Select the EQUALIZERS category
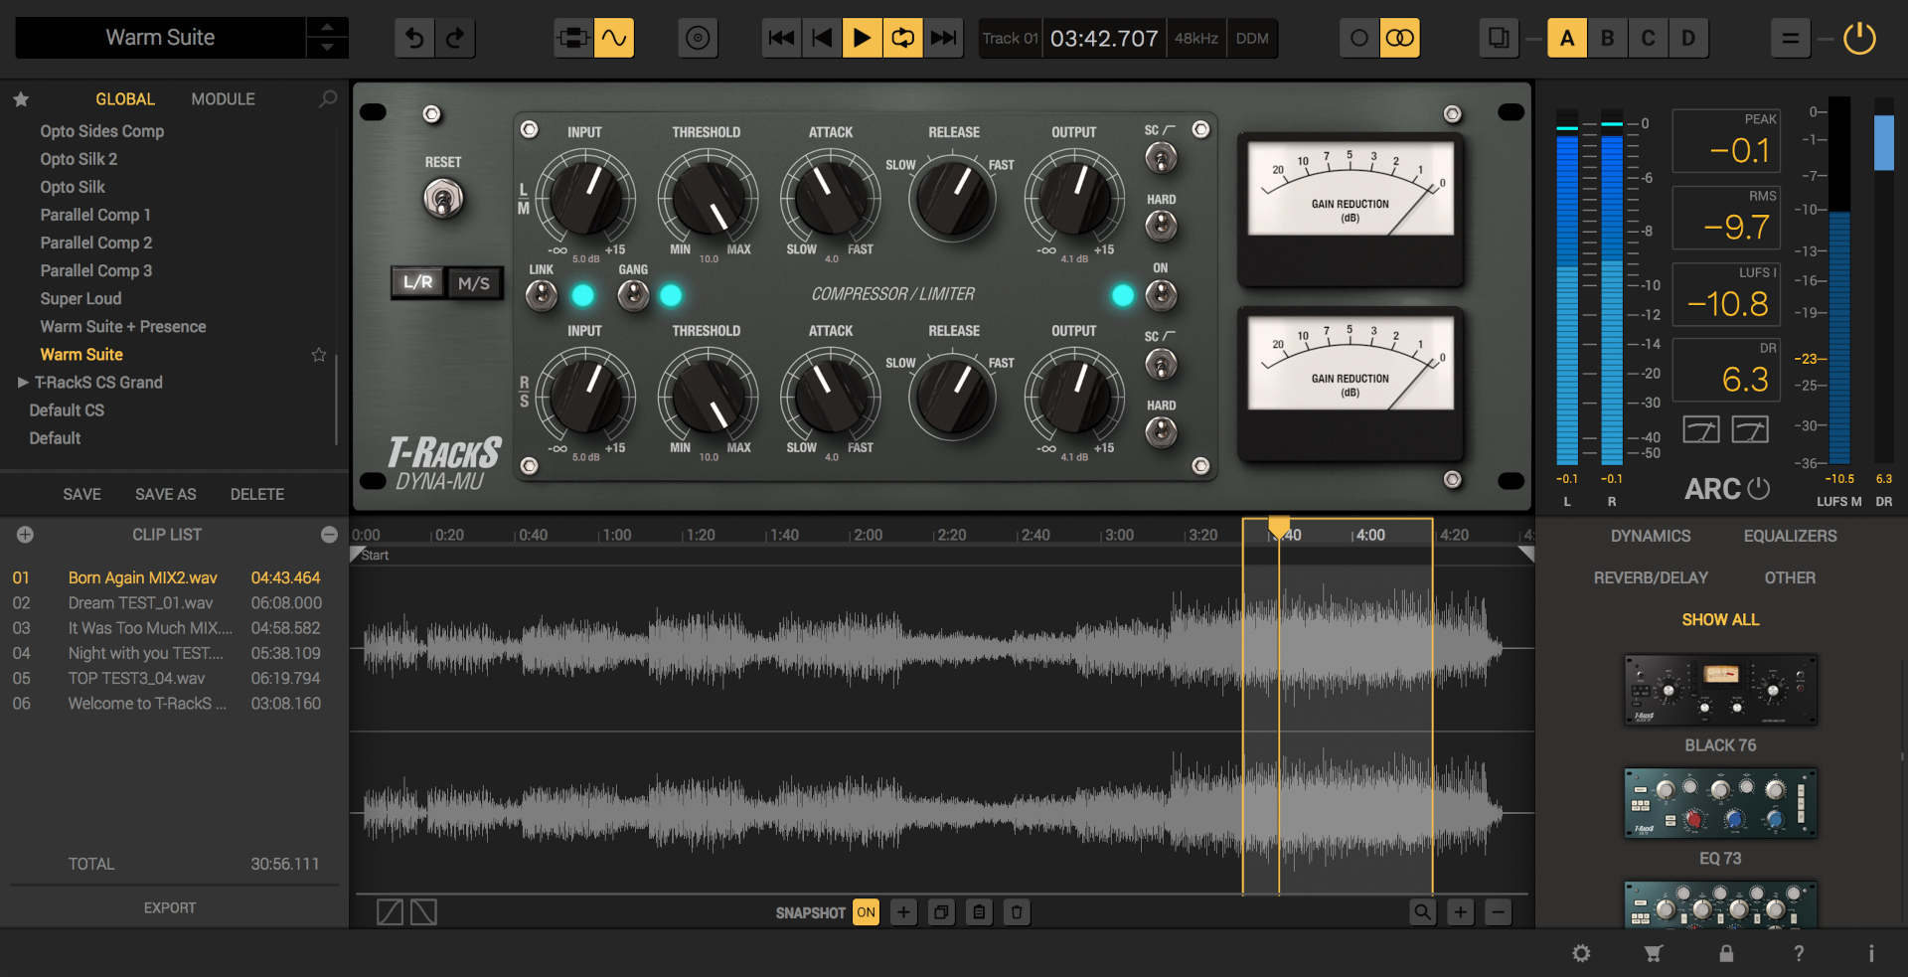1908x977 pixels. (1790, 536)
